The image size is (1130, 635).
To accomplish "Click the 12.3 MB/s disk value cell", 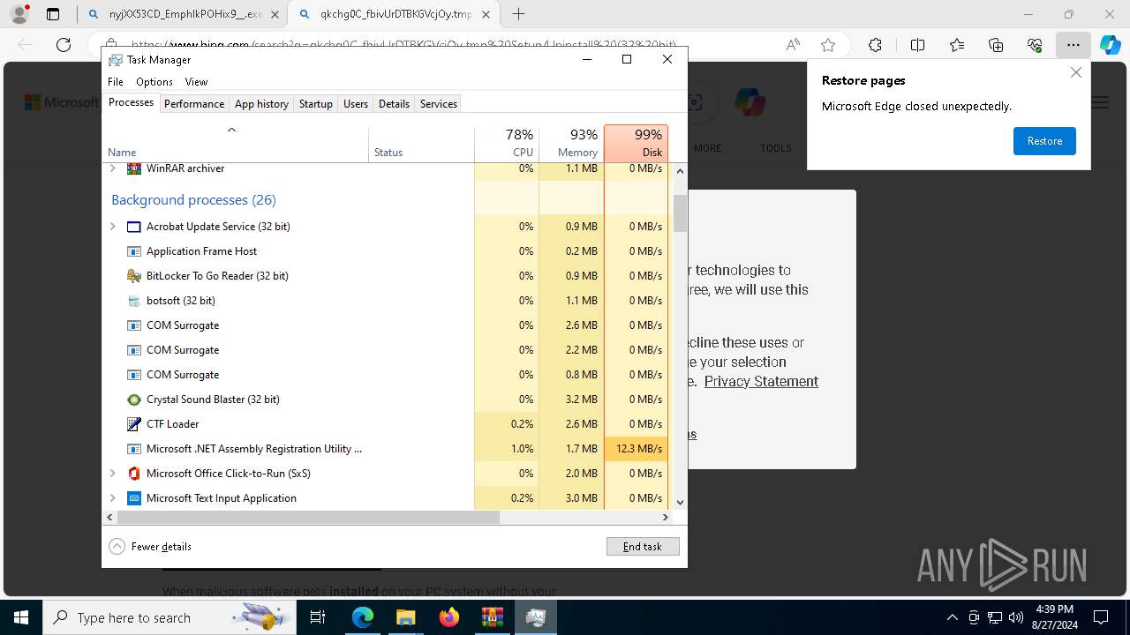I will pyautogui.click(x=636, y=449).
